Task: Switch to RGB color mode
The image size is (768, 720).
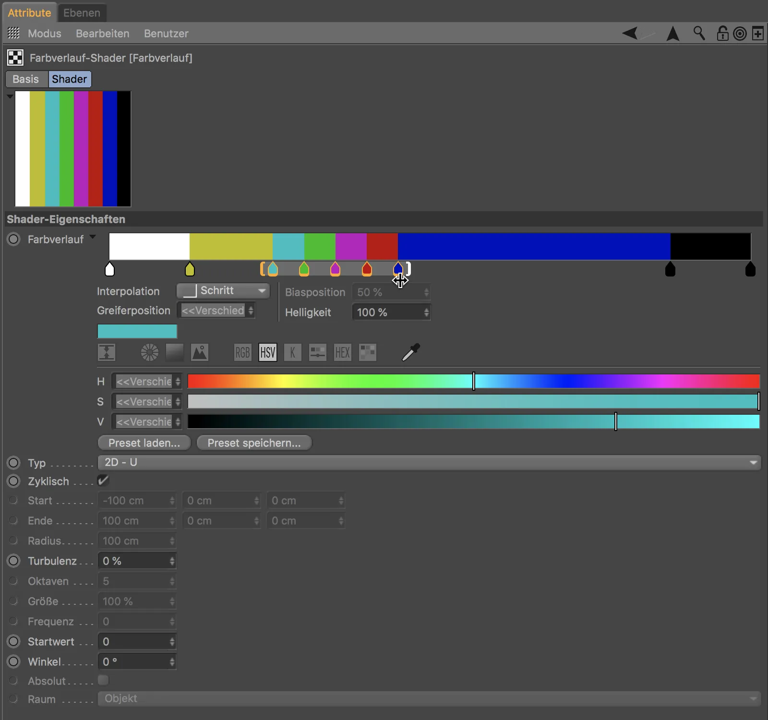Action: tap(242, 352)
